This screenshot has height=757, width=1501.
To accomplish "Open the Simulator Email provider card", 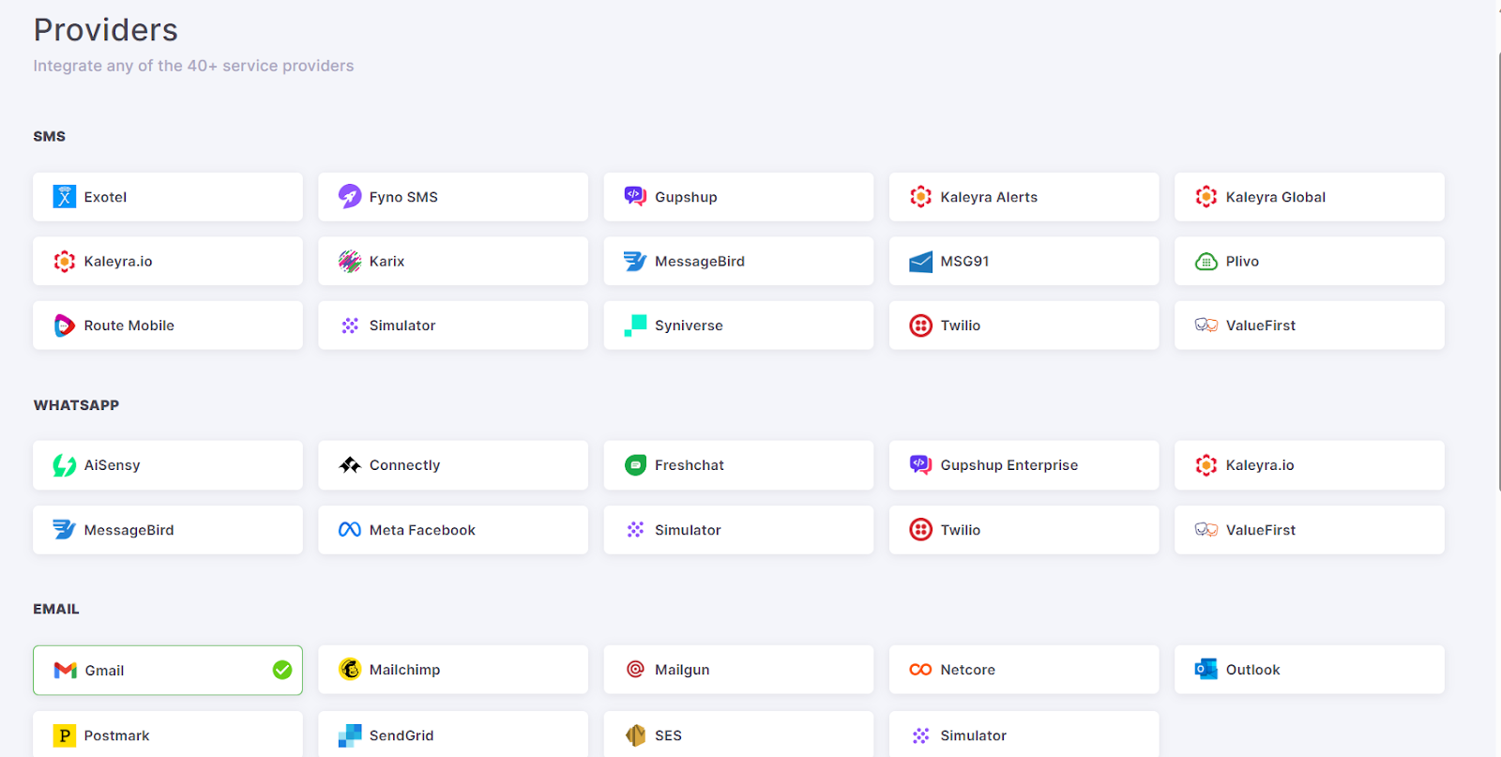I will click(1024, 734).
